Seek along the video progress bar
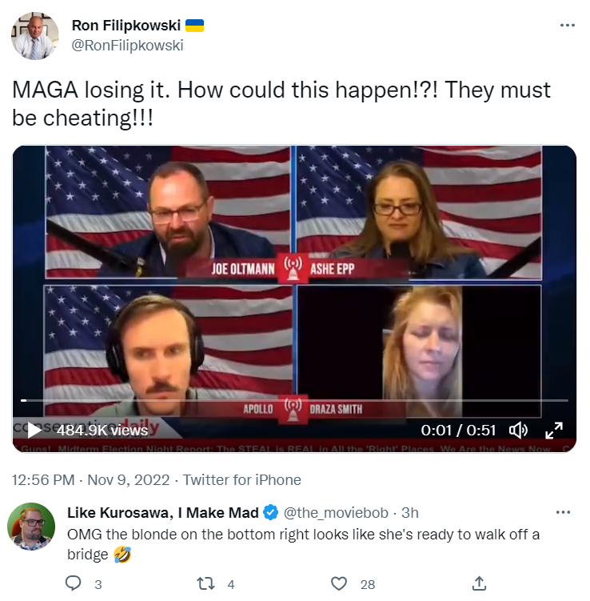The height and width of the screenshot is (601, 590). pos(294,401)
